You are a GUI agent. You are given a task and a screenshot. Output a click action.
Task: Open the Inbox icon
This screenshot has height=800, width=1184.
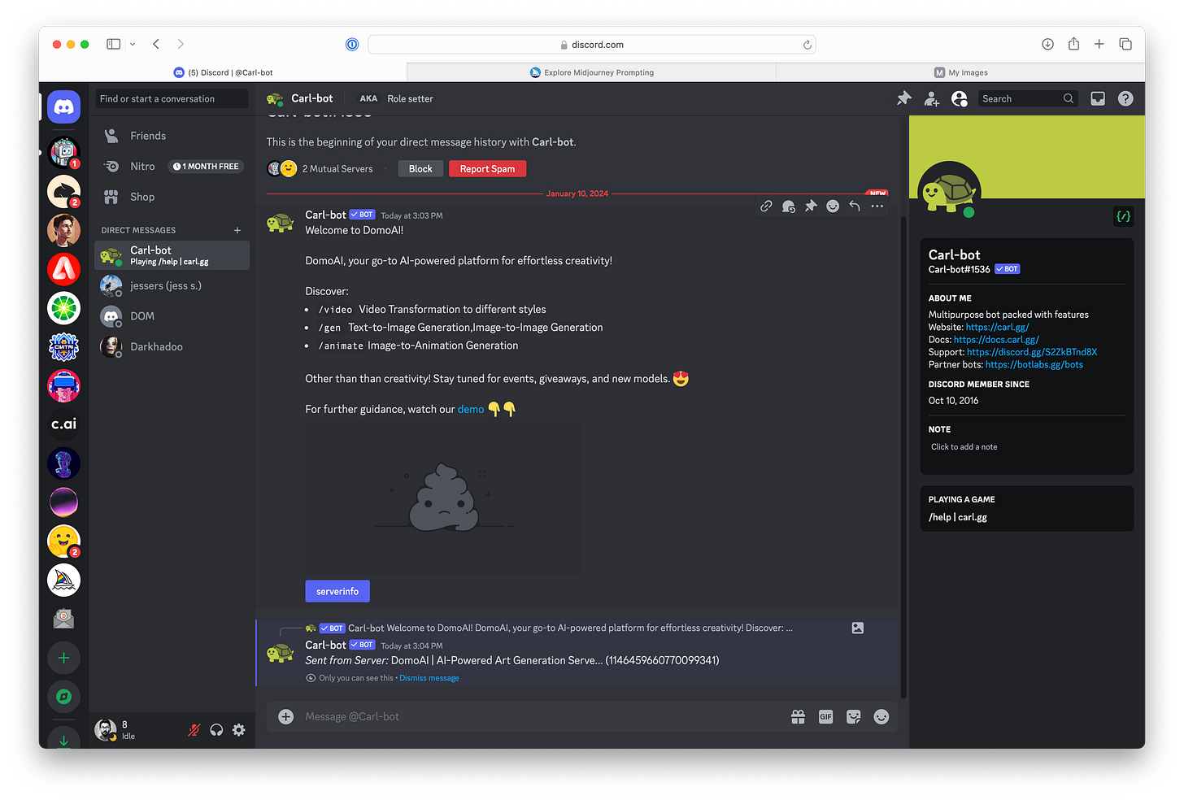click(1098, 98)
